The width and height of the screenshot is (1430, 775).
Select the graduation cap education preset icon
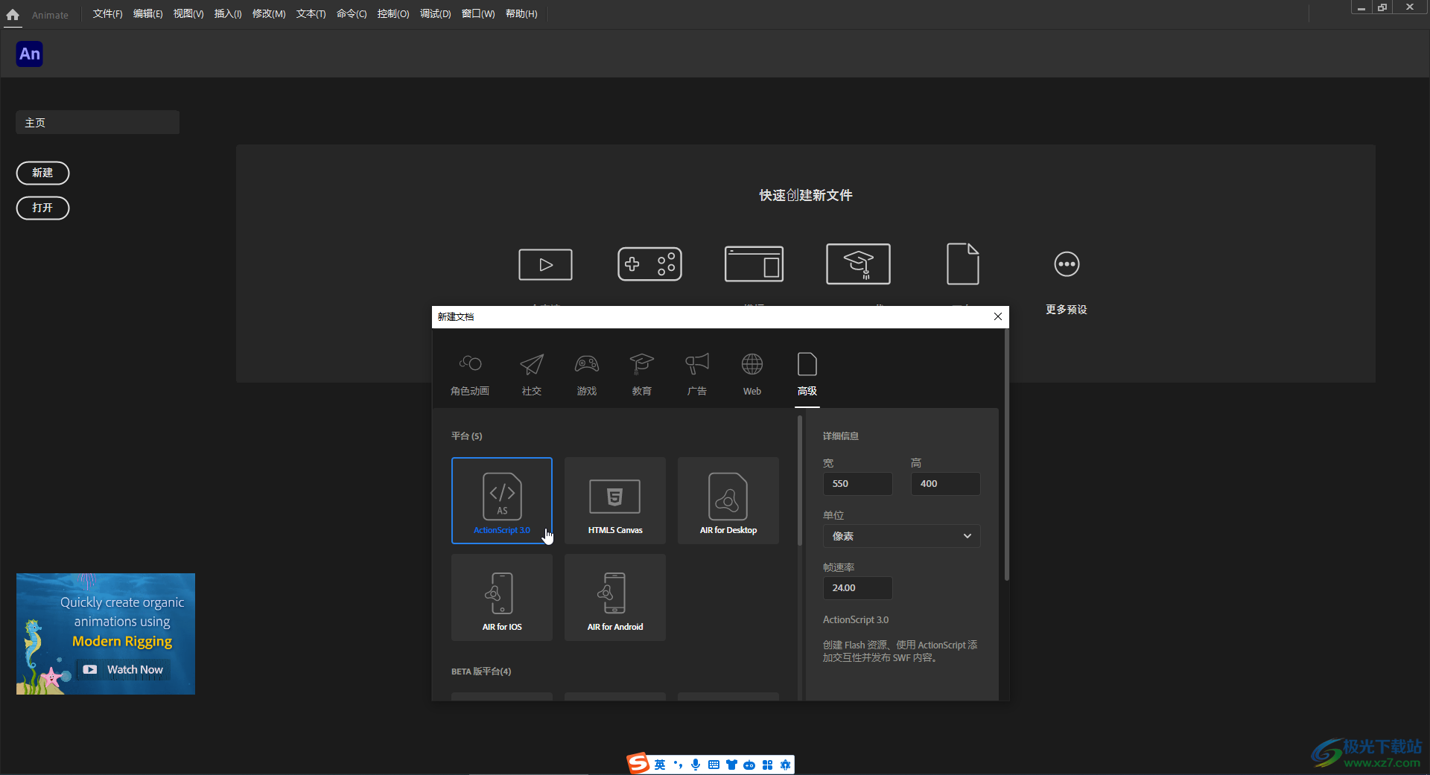pos(858,264)
